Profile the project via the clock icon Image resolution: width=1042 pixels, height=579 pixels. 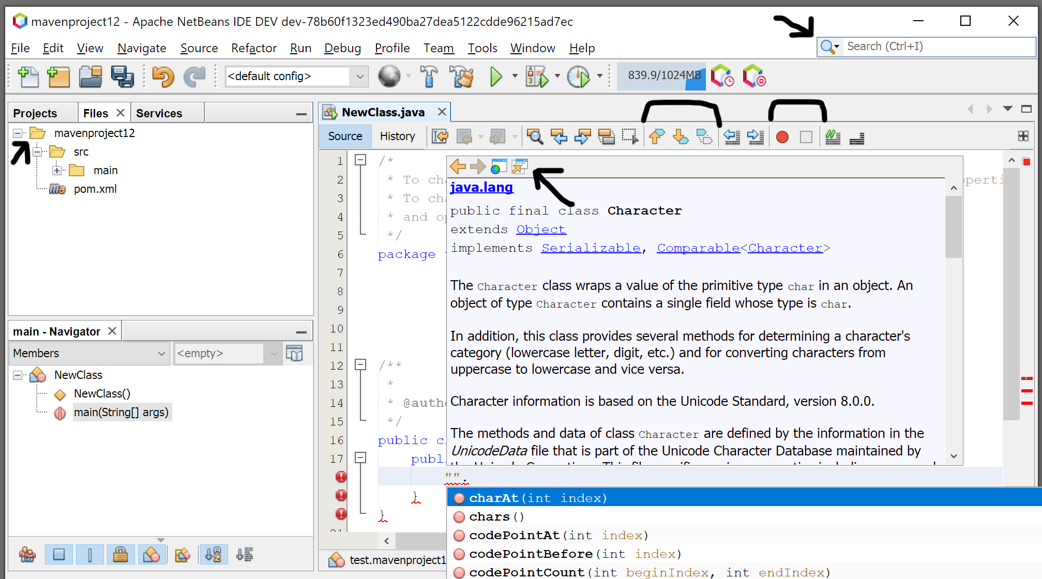tap(580, 76)
